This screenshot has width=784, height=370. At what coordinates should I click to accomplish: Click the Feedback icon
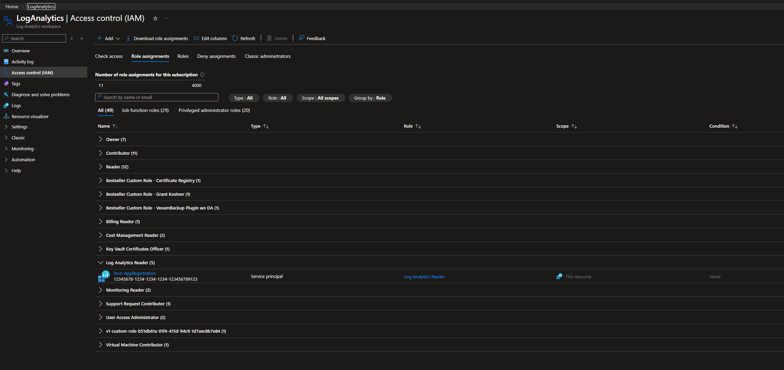pyautogui.click(x=301, y=38)
